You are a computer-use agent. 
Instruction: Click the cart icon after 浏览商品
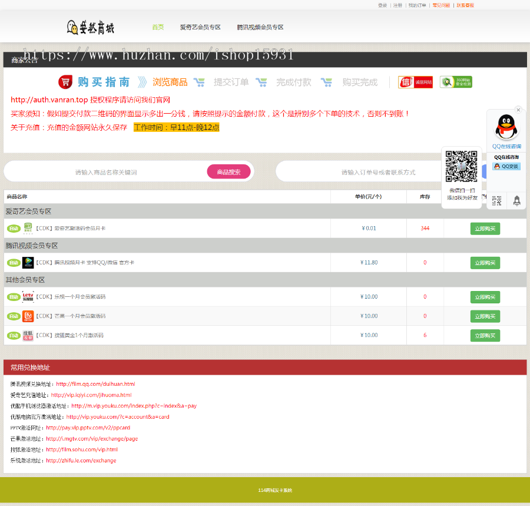(x=199, y=82)
